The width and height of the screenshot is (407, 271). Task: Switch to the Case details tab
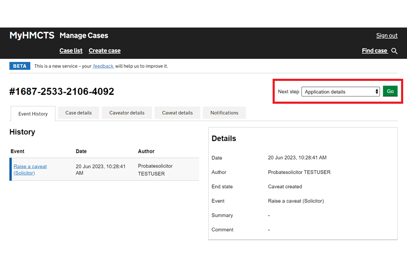point(78,113)
